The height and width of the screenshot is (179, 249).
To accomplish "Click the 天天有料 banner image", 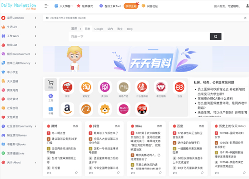I will coord(146,59).
